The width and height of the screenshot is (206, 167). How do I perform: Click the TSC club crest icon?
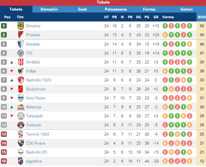(21, 53)
